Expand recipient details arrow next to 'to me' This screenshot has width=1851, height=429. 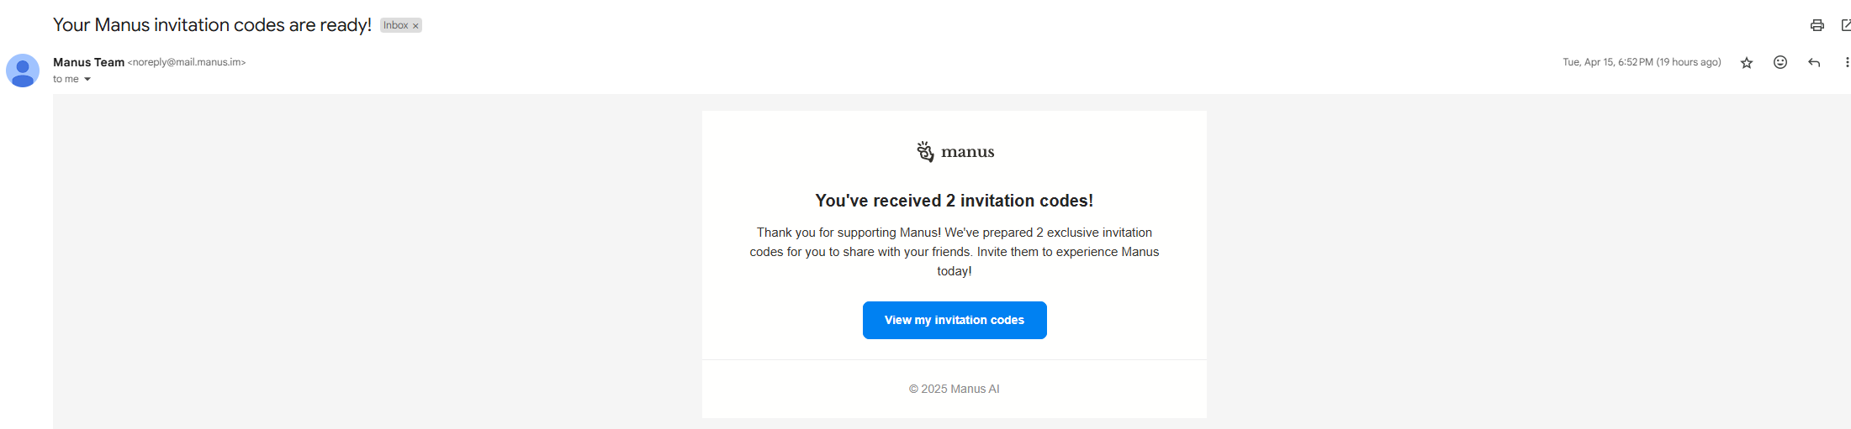(x=87, y=79)
